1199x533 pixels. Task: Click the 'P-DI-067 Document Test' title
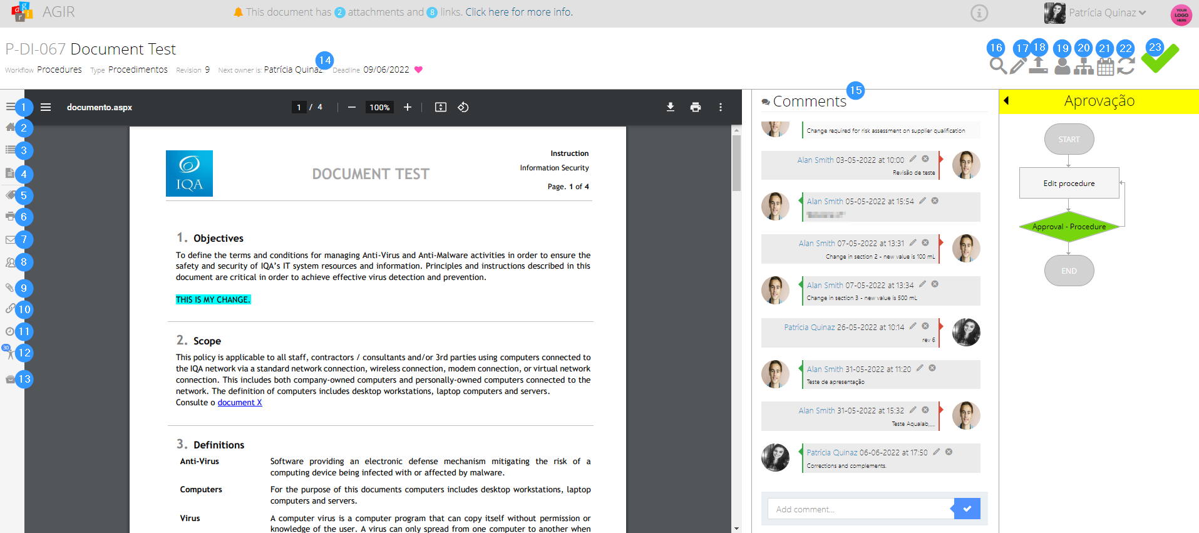click(x=91, y=49)
